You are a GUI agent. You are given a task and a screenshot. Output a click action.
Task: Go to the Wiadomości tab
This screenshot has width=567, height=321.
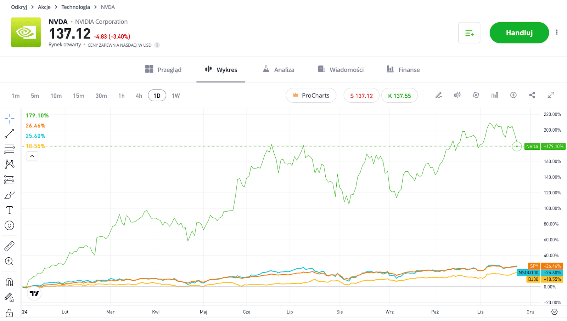pos(341,69)
